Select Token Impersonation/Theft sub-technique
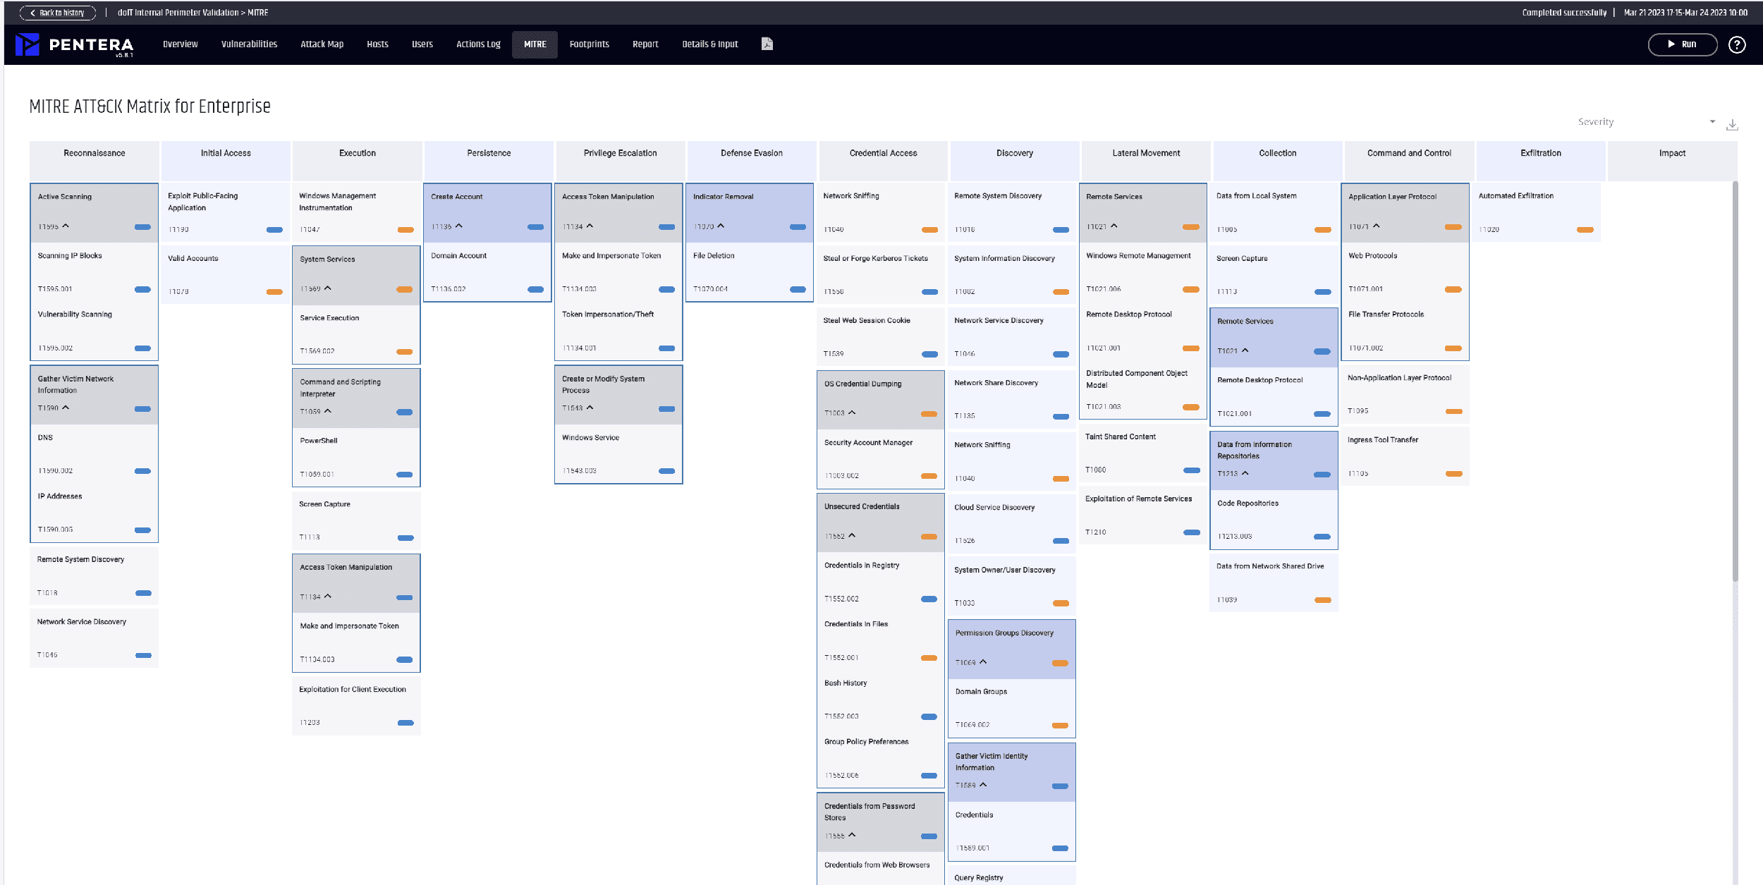The width and height of the screenshot is (1763, 885). tap(618, 331)
